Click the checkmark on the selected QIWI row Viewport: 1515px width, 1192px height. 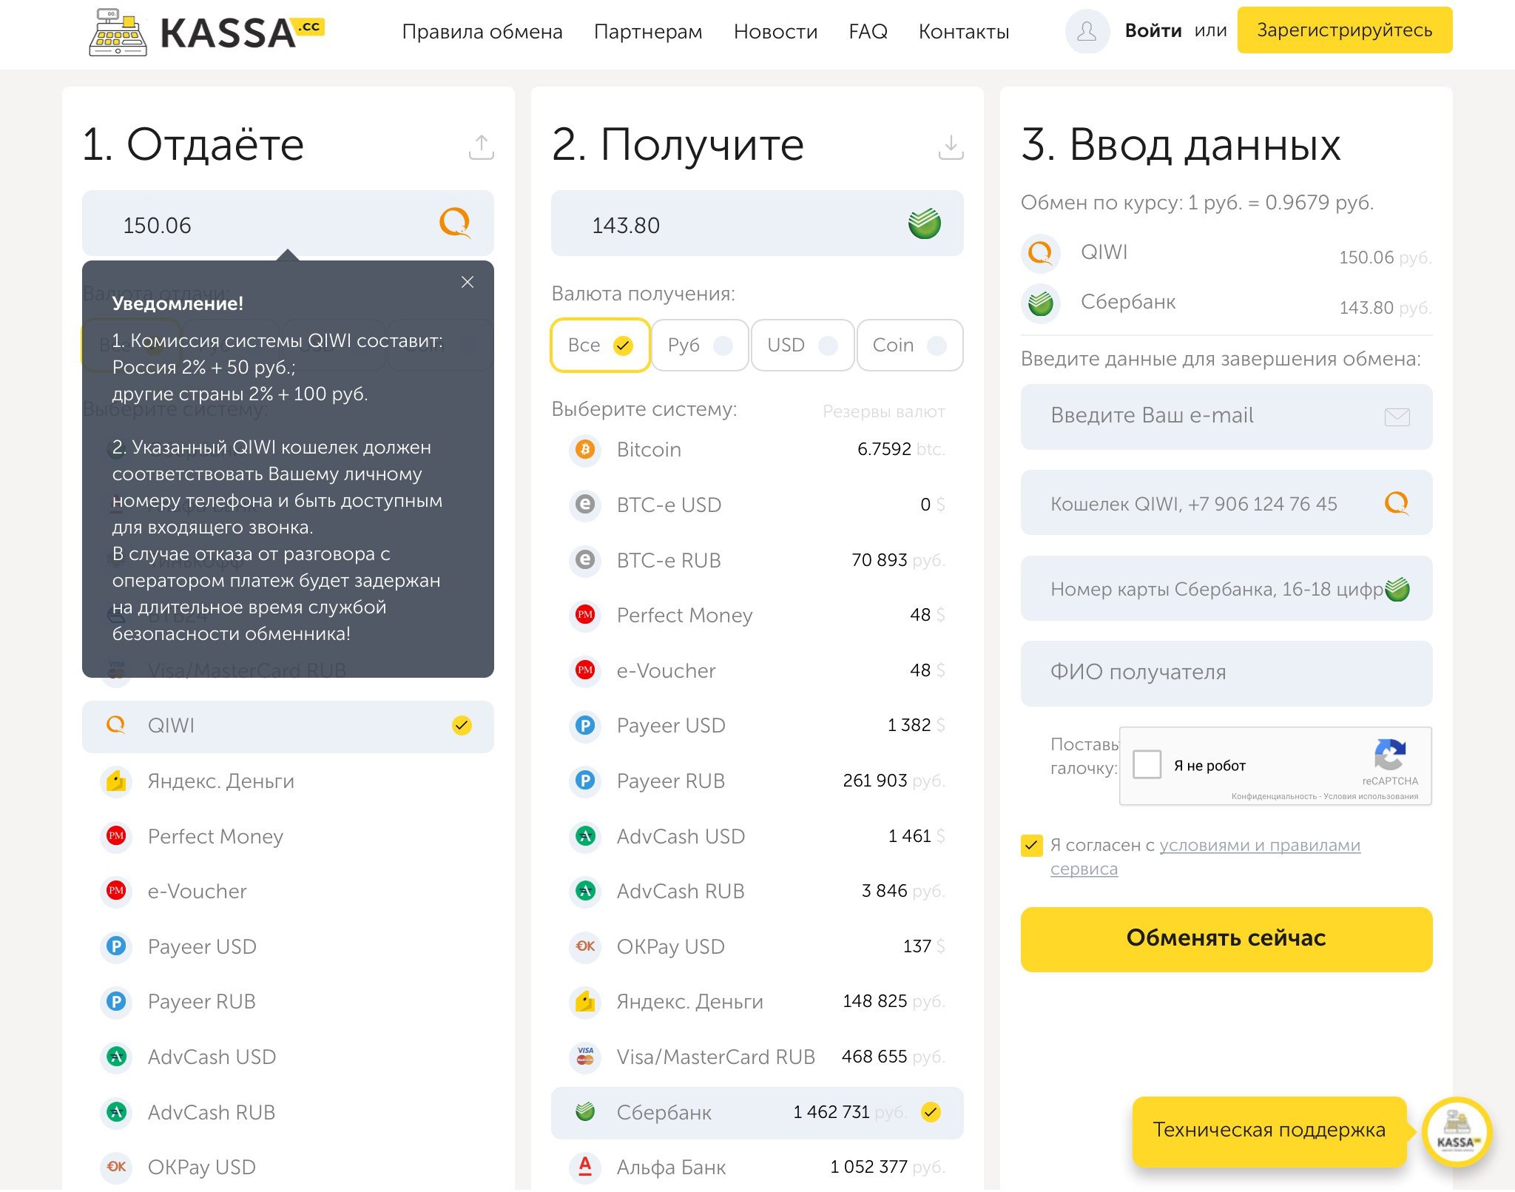pyautogui.click(x=462, y=725)
